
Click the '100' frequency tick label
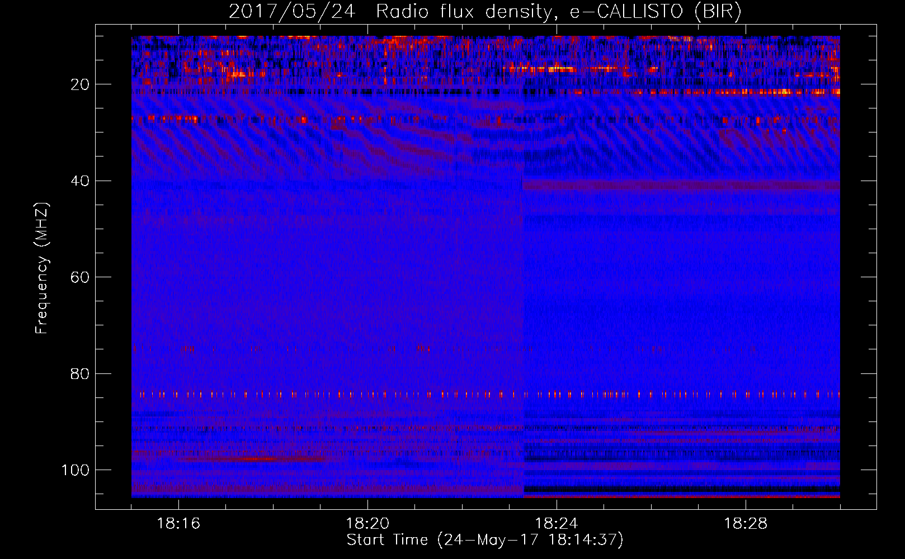[x=76, y=470]
